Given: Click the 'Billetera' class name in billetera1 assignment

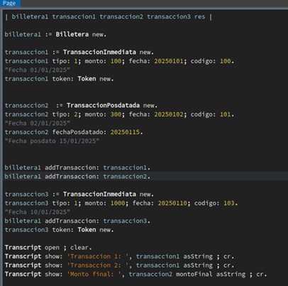Looking at the screenshot, I should (72, 35).
